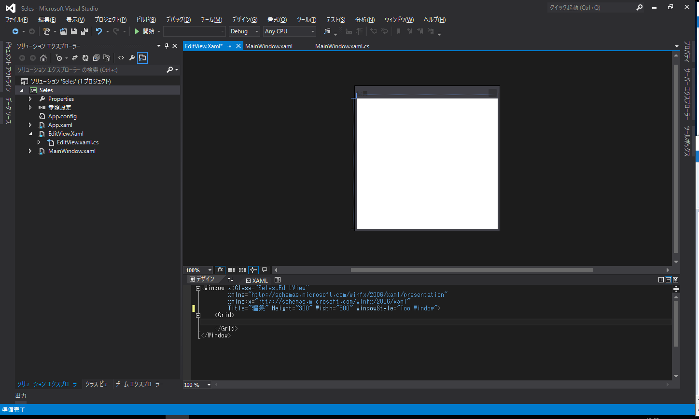Expand the 参照設定 node
699x419 pixels.
[30, 108]
